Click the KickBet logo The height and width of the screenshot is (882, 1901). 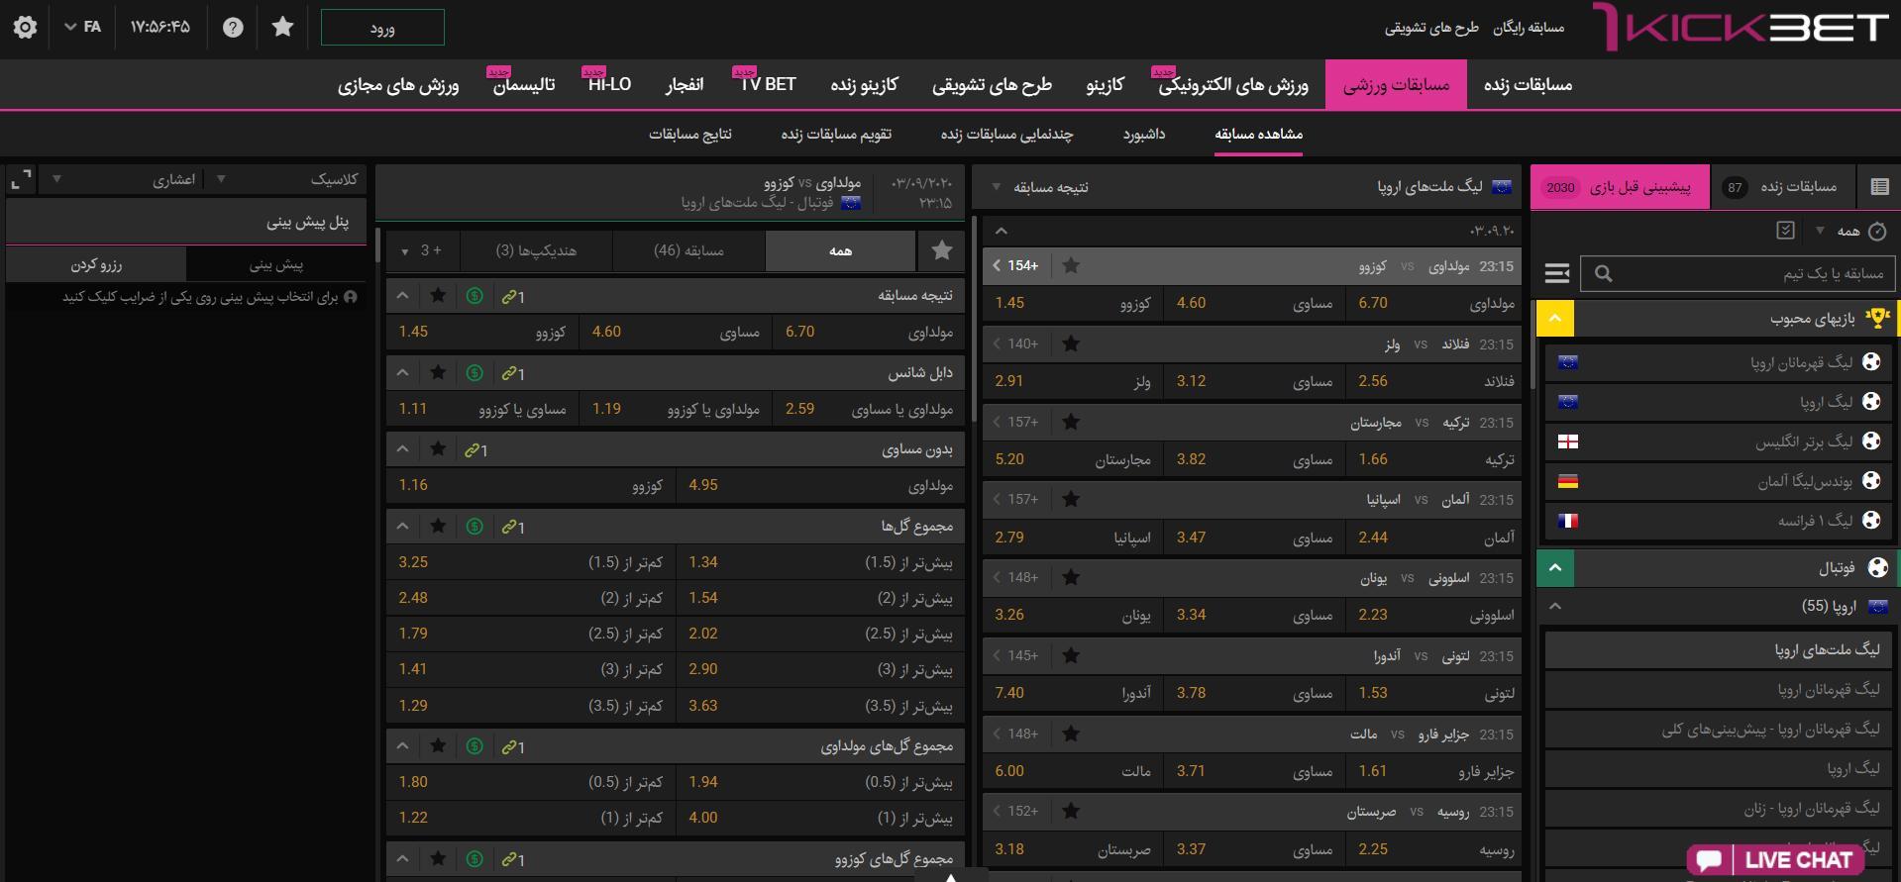click(1741, 27)
